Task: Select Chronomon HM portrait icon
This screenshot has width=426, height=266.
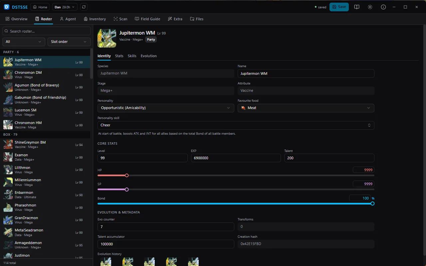Action: (8, 125)
